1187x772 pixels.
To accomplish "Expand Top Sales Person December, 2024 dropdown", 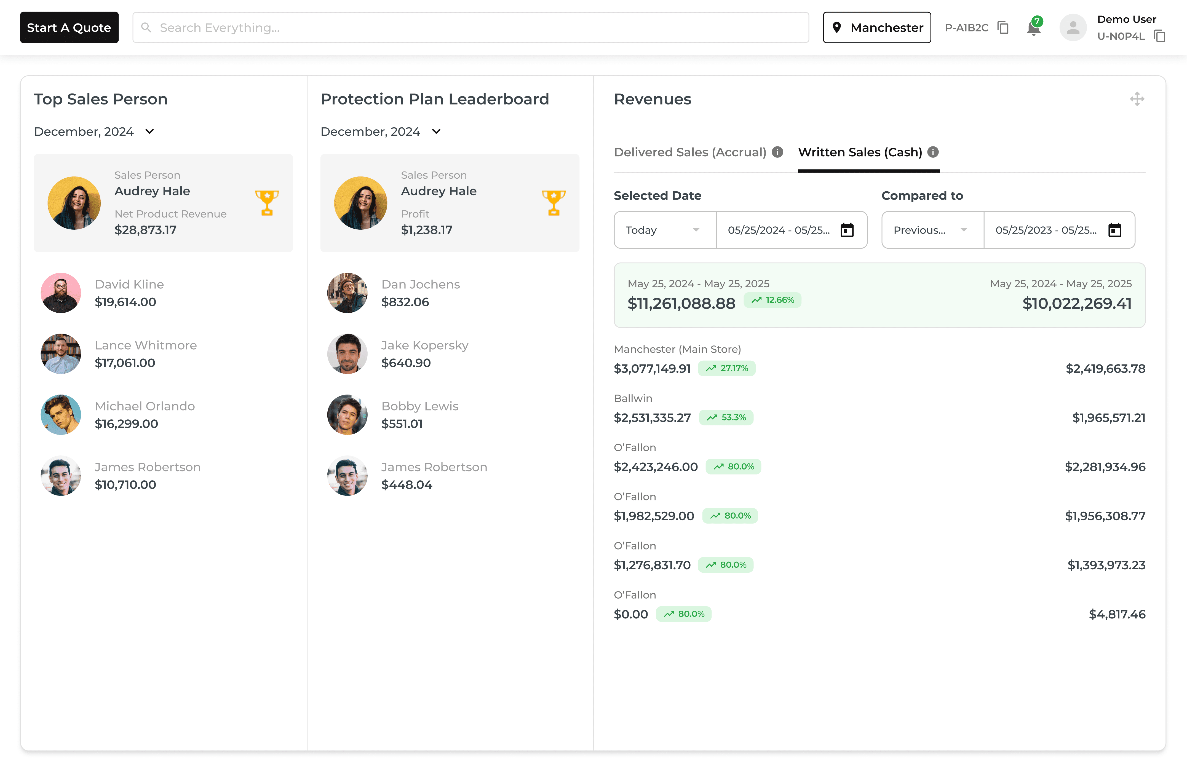I will point(149,131).
